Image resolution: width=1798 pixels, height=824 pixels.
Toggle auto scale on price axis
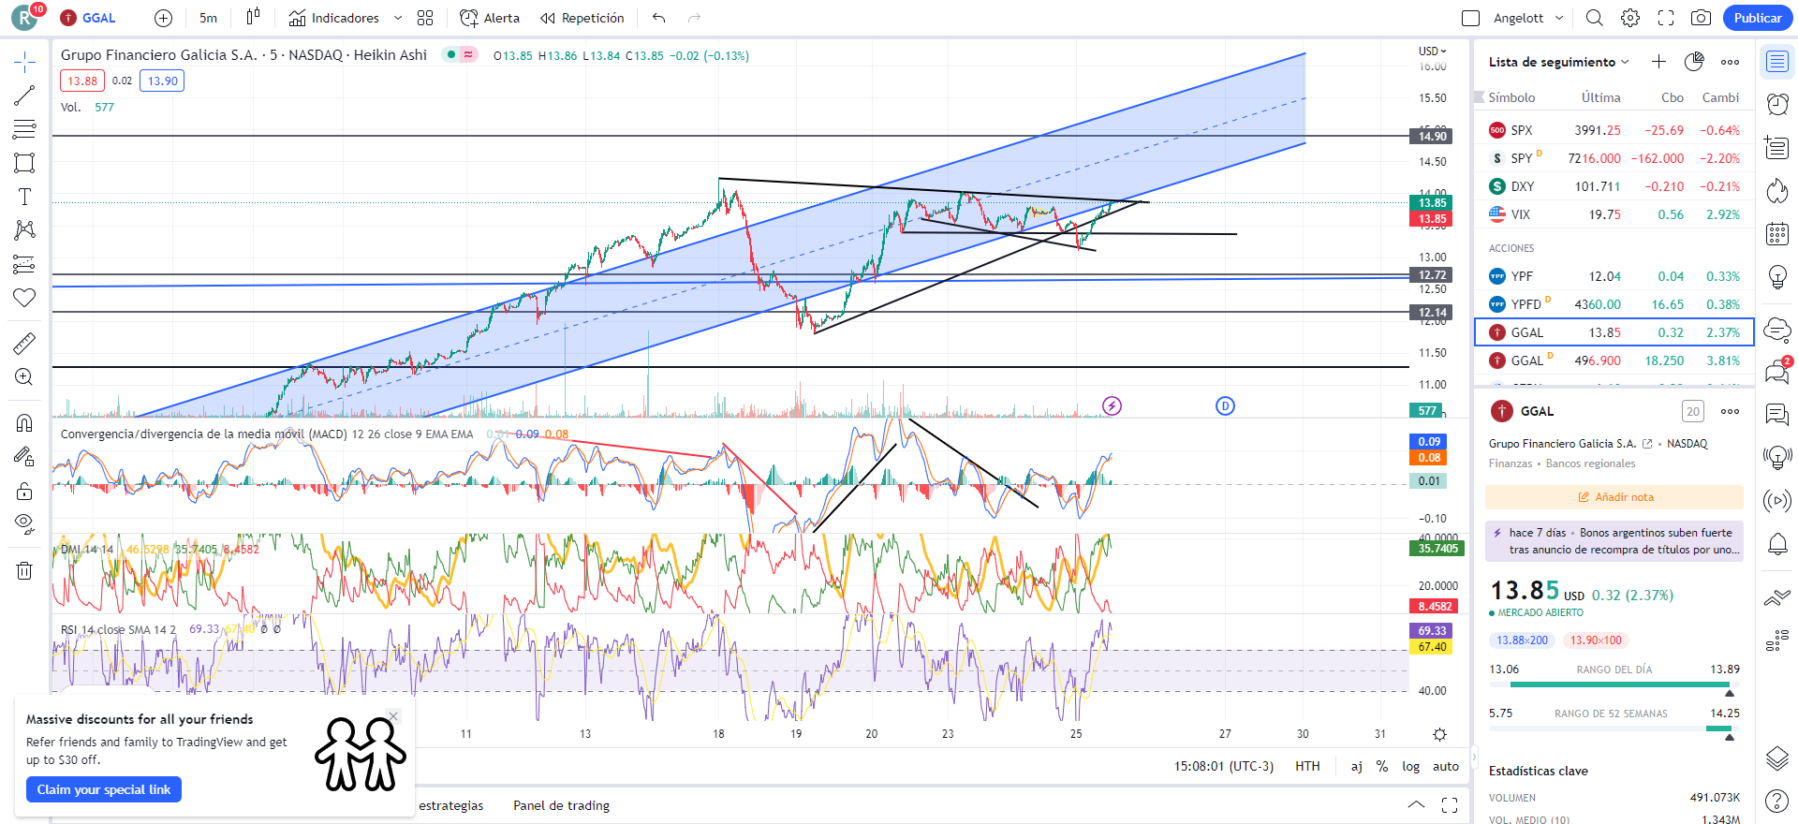tap(1445, 766)
